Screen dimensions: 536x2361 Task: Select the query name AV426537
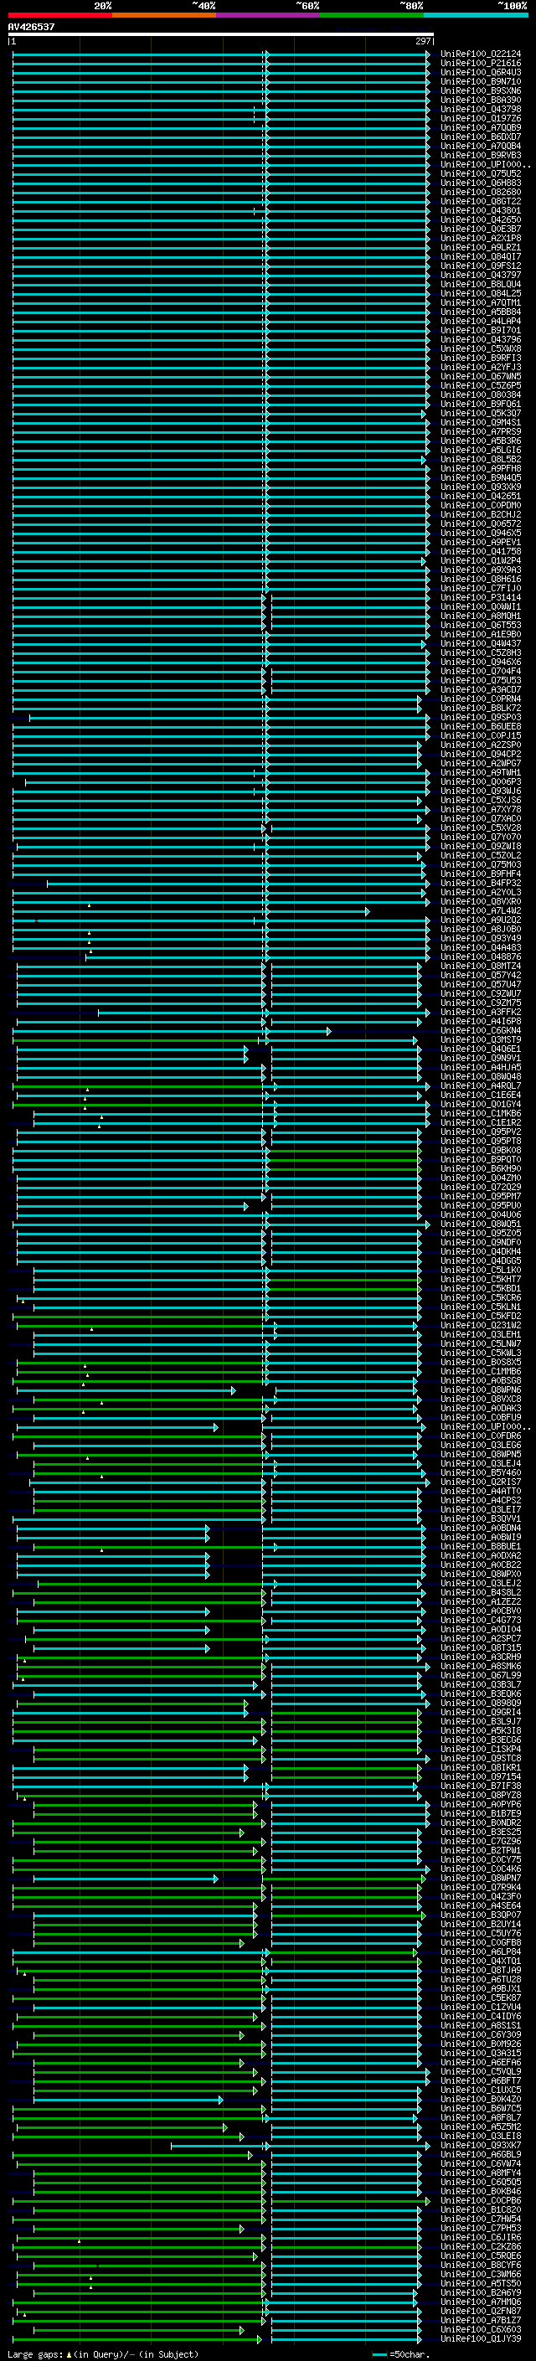(x=31, y=27)
